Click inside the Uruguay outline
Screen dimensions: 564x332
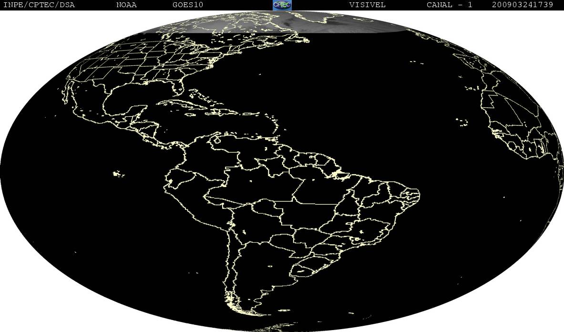(302, 270)
